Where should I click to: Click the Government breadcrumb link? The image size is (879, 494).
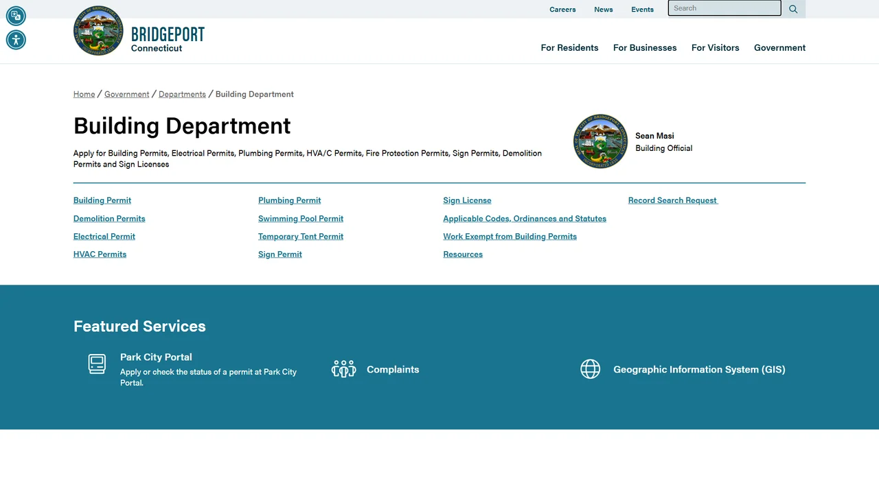pyautogui.click(x=126, y=94)
